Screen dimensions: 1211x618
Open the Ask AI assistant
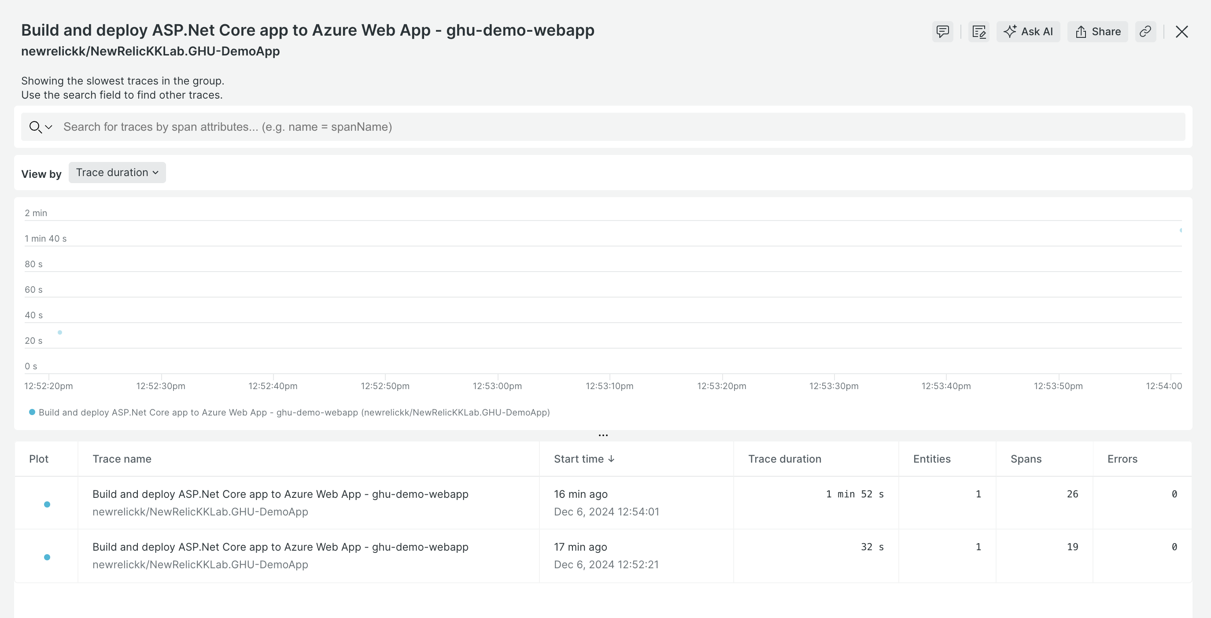pyautogui.click(x=1028, y=32)
